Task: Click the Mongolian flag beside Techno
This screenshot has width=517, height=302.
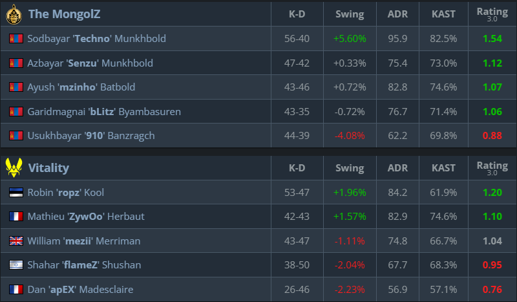Action: click(x=16, y=39)
